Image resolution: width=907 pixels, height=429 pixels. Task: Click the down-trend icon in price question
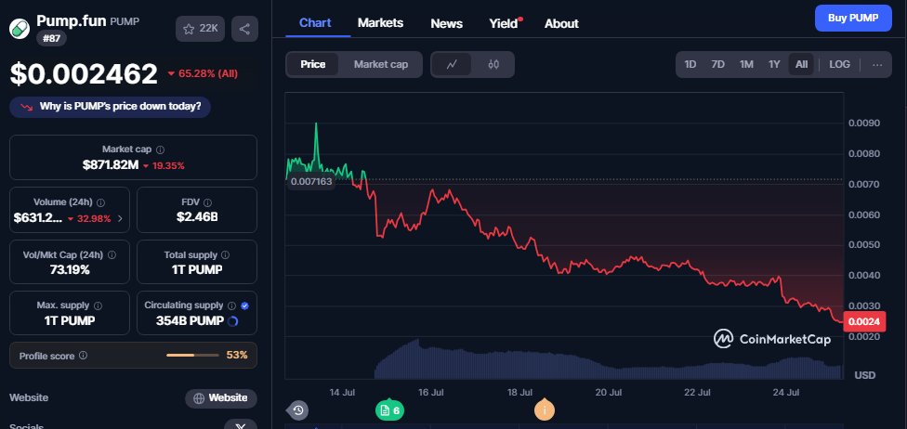(27, 107)
